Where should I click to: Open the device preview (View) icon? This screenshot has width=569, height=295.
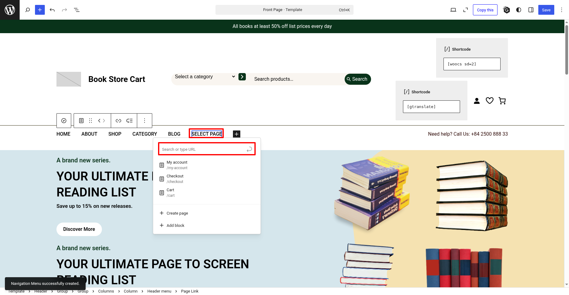453,10
